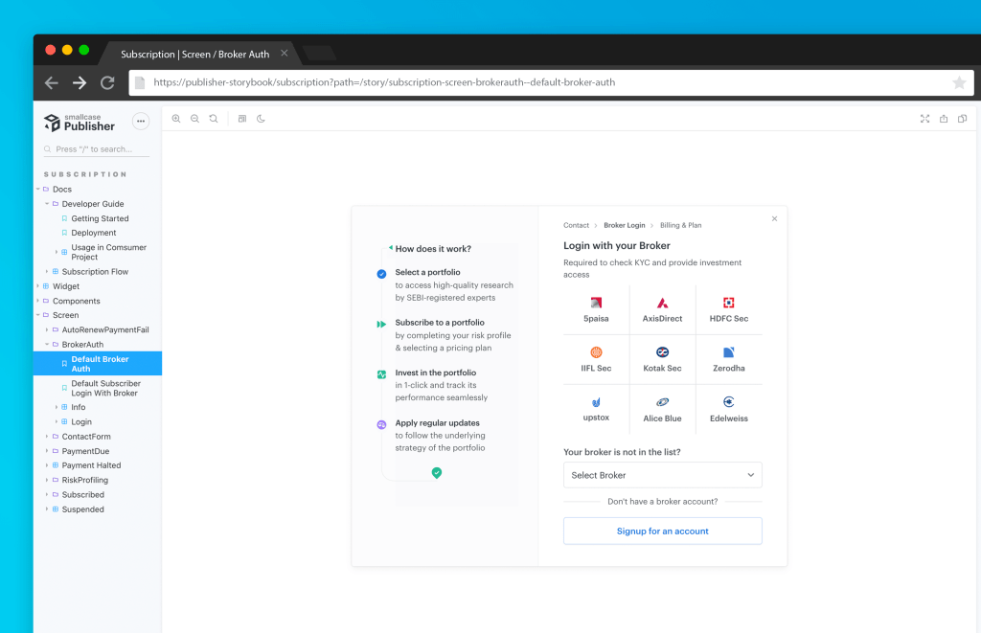Click the green checkmark at timeline end

click(x=437, y=473)
